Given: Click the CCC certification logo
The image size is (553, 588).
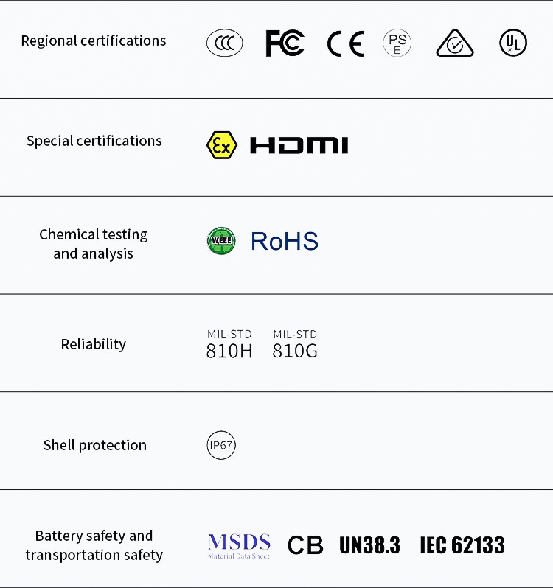Looking at the screenshot, I should [225, 43].
